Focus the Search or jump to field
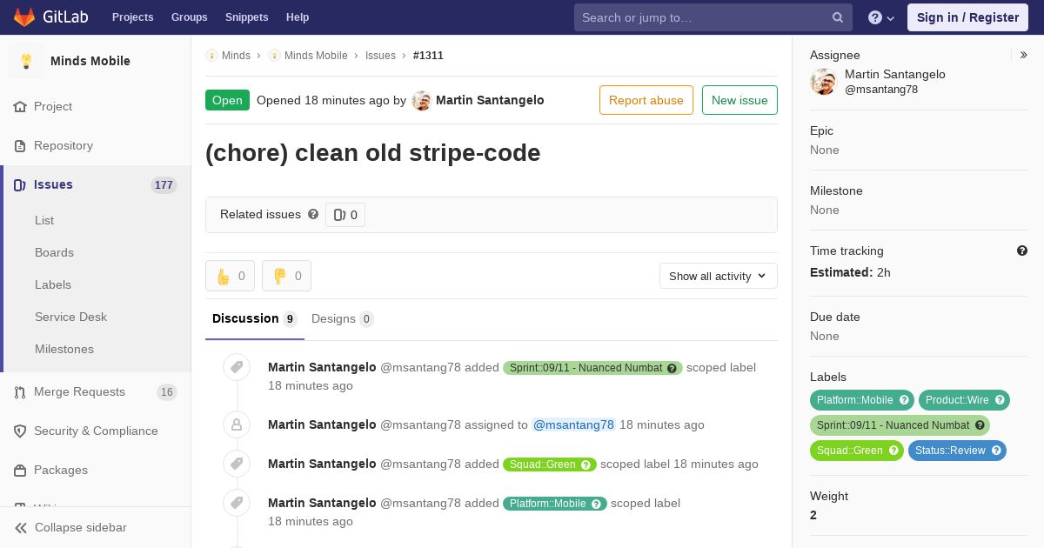The image size is (1044, 548). [x=703, y=17]
